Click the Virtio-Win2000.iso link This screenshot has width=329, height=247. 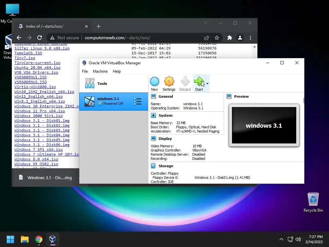click(35, 87)
